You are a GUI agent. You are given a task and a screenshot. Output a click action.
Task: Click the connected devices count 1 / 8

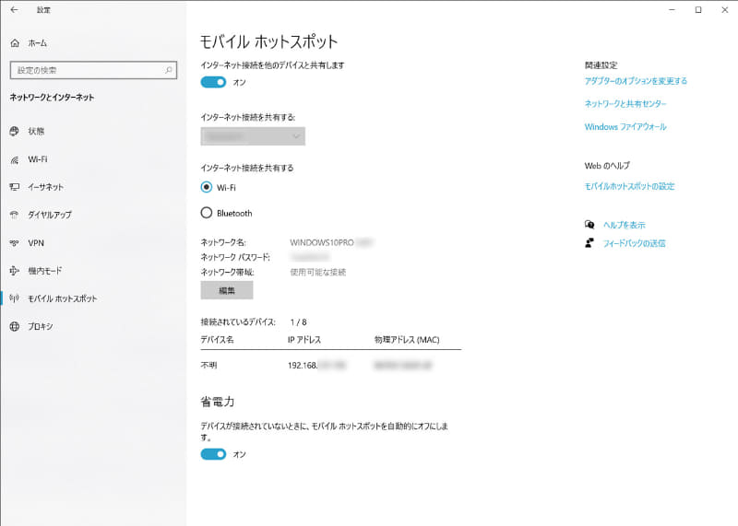(298, 322)
